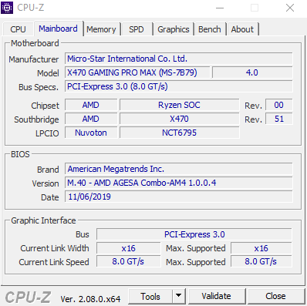
Task: Close the window with the X button
Action: (290, 8)
